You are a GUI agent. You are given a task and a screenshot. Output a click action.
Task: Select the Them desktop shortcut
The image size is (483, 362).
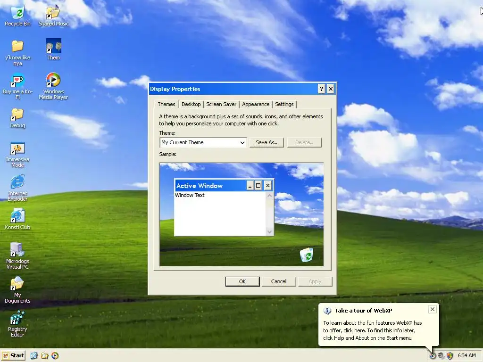coord(54,49)
